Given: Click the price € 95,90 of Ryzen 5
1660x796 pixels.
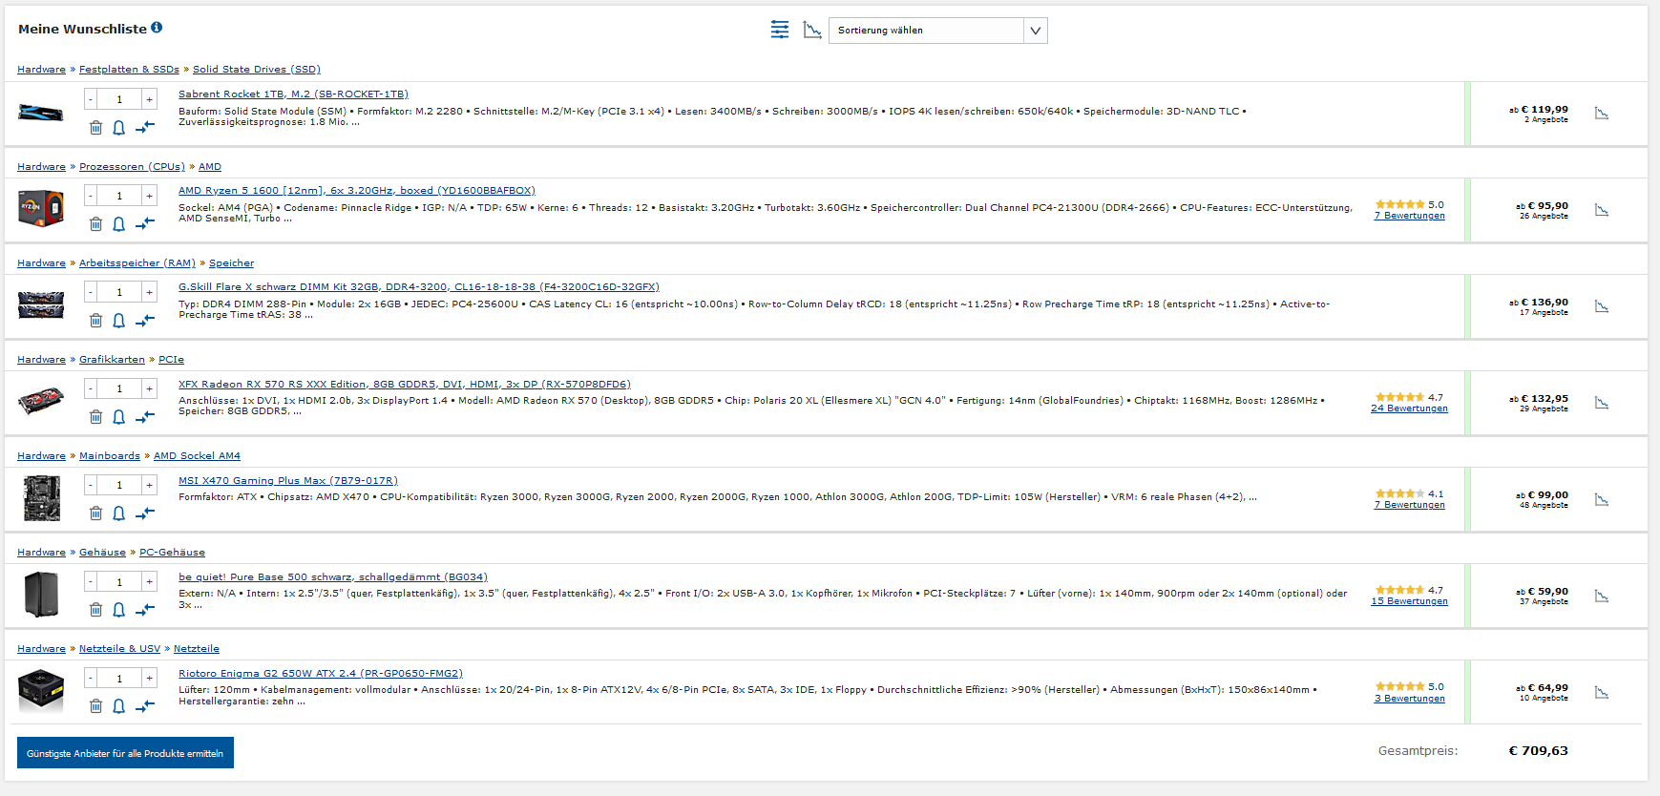Looking at the screenshot, I should pyautogui.click(x=1547, y=205).
